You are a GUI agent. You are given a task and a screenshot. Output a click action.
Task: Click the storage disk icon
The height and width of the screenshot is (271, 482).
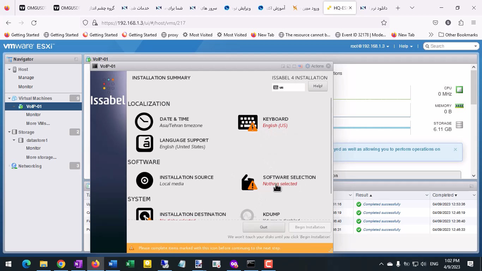(x=459, y=125)
